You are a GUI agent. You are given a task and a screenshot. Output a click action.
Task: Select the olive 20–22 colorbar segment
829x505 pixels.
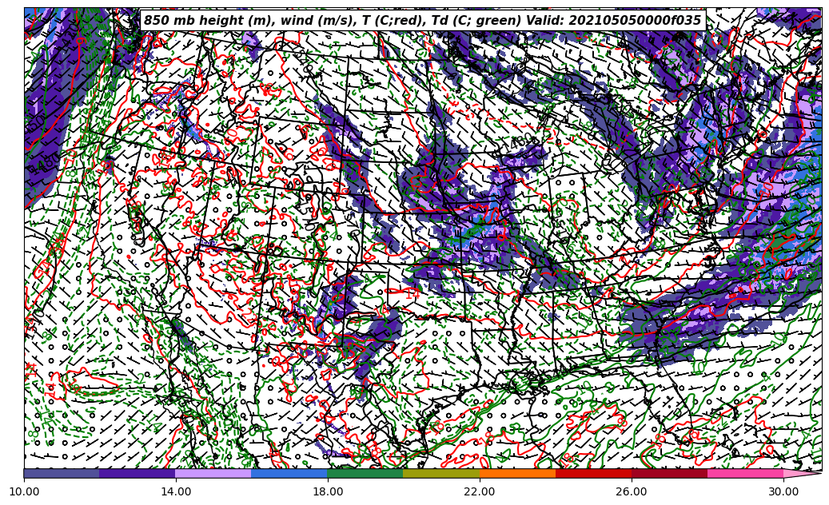click(441, 473)
